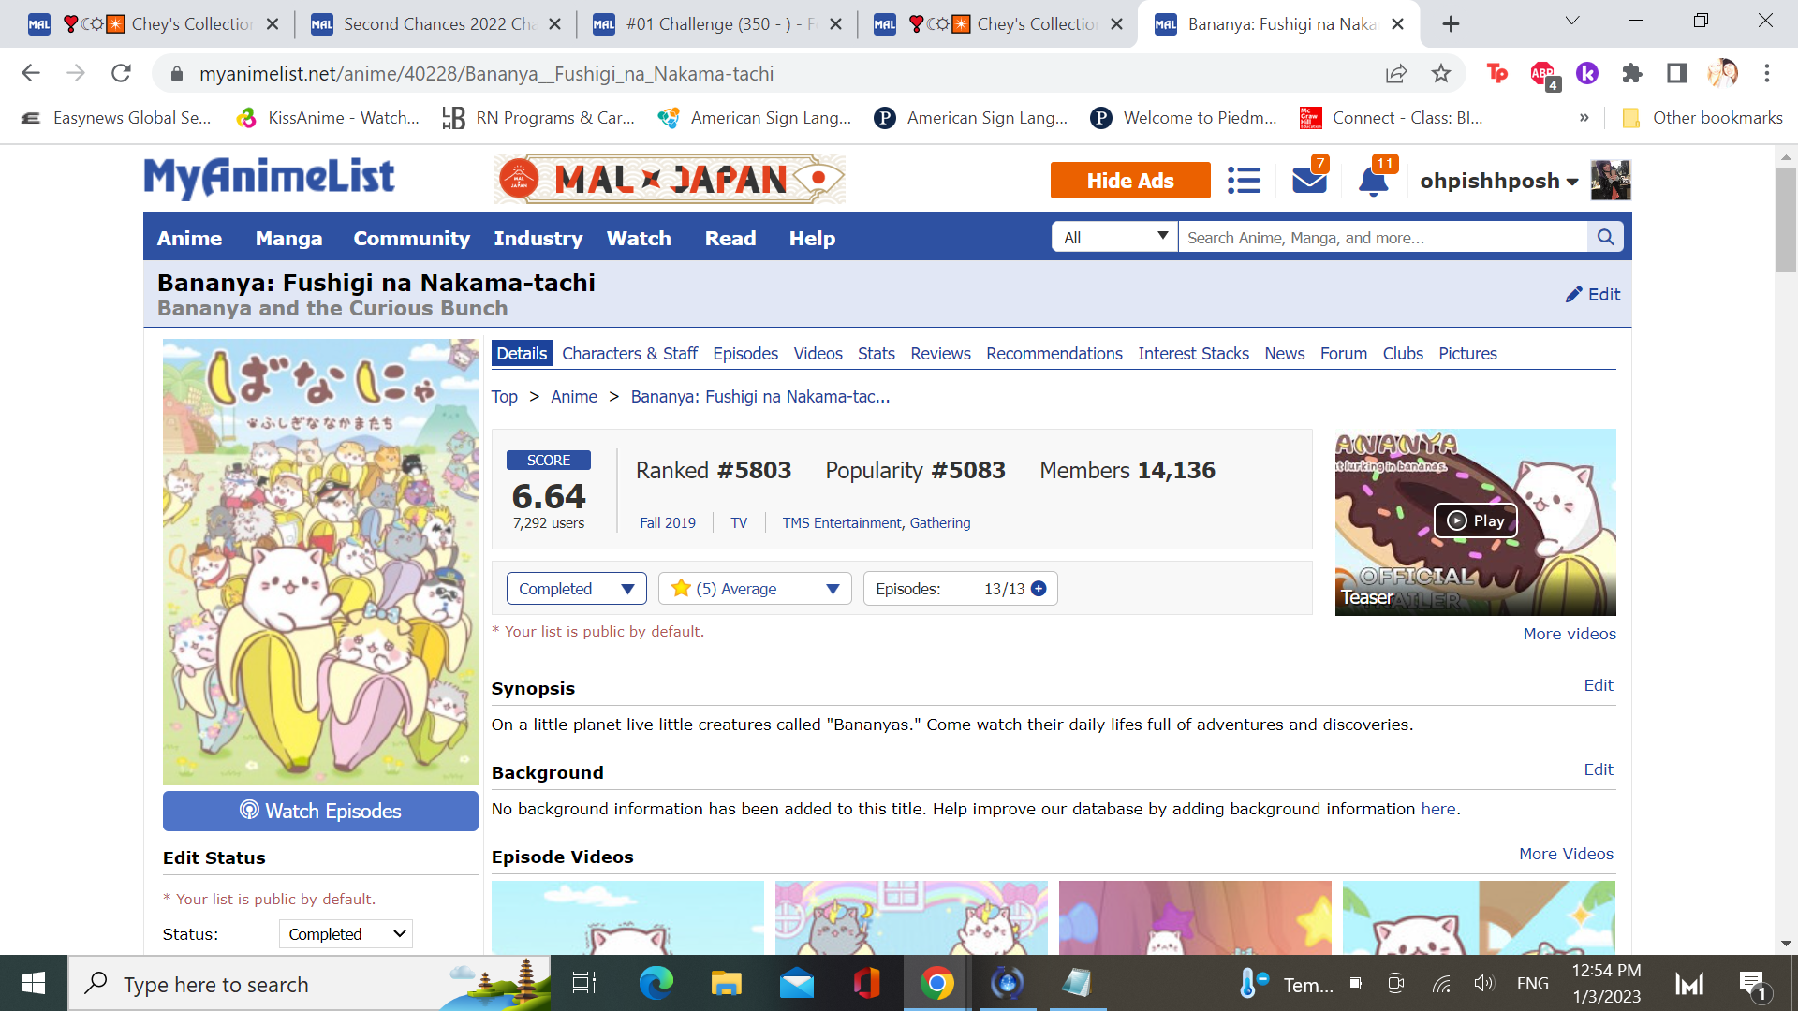Open the Office app on taskbar
The image size is (1798, 1011).
(867, 983)
